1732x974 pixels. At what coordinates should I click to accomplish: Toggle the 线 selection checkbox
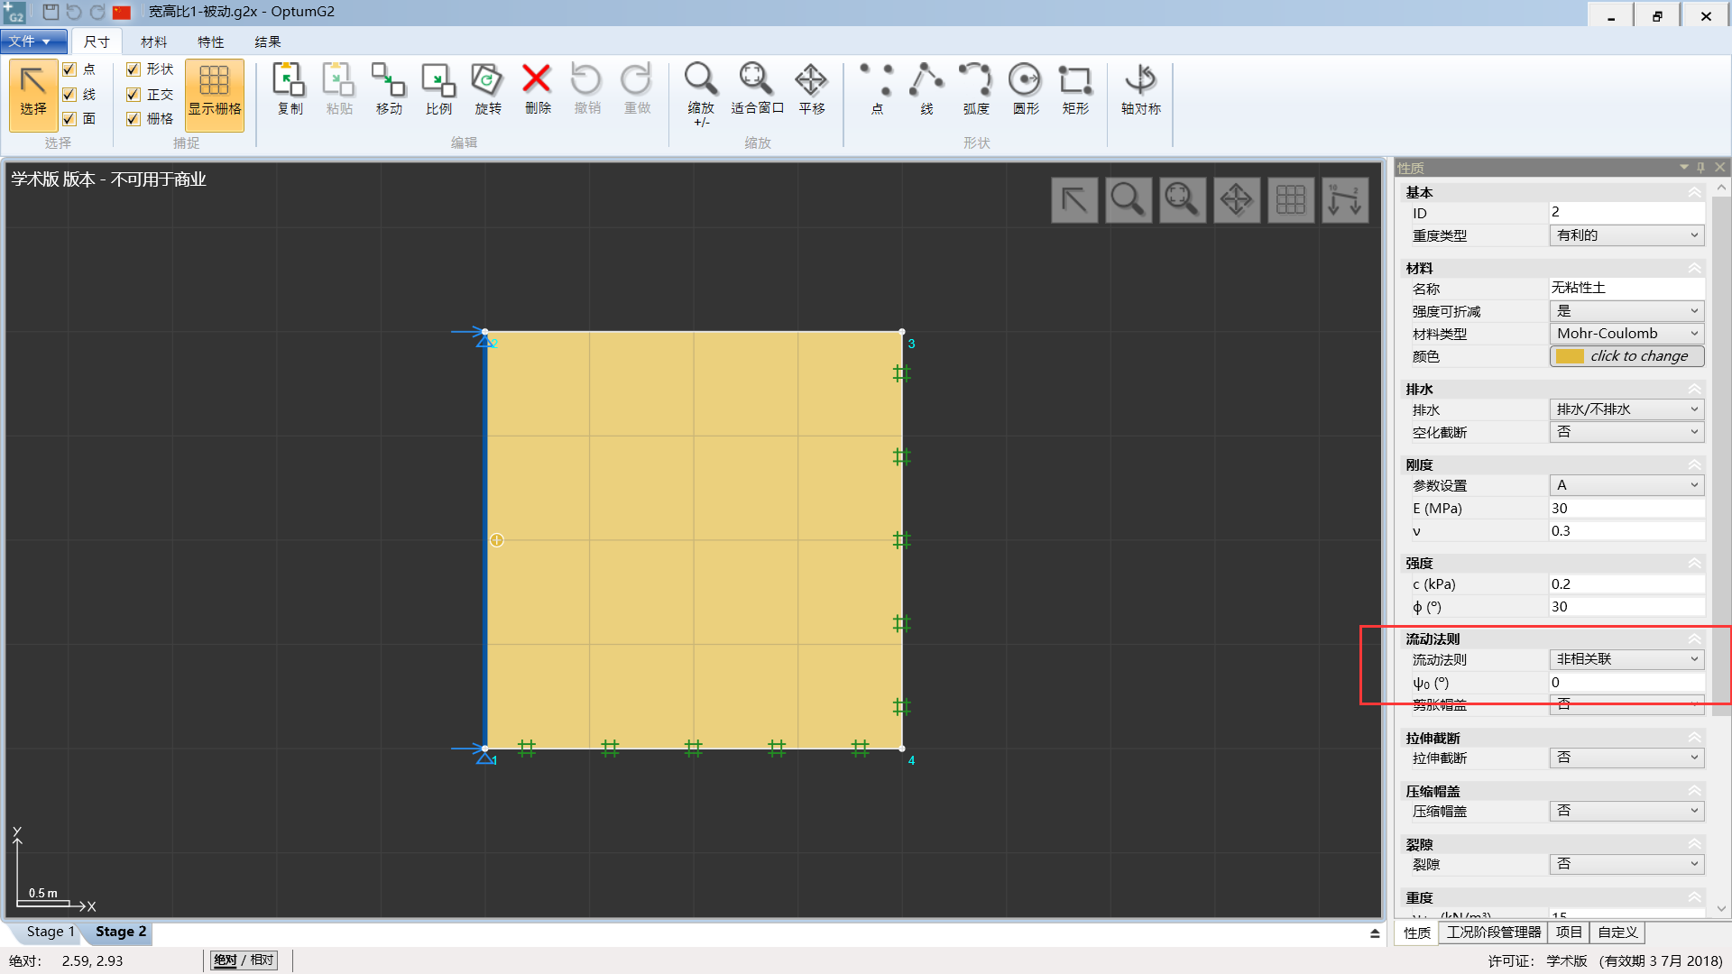(69, 95)
